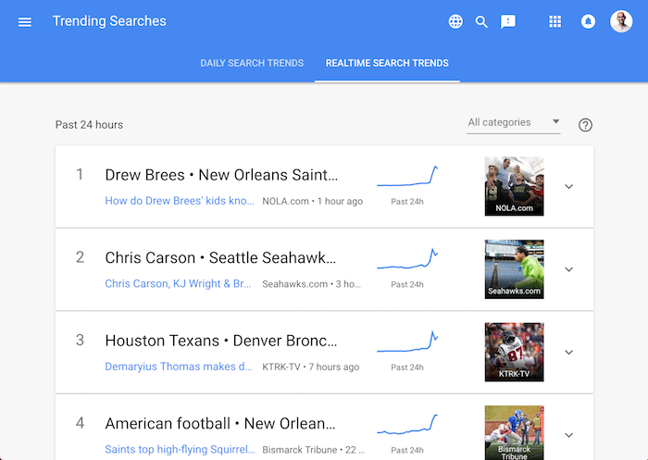The image size is (648, 460).
Task: Click the Houston Texans row sparkline chart
Action: click(x=407, y=342)
